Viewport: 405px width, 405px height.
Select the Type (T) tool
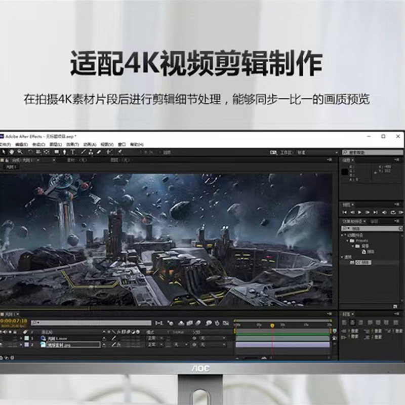coord(73,152)
